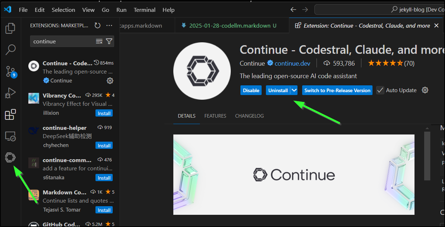The width and height of the screenshot is (445, 227).
Task: Open the continue.dev publisher link
Action: (x=292, y=63)
